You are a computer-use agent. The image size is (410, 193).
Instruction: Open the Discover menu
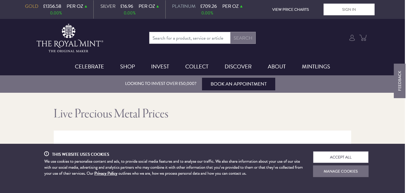238,67
